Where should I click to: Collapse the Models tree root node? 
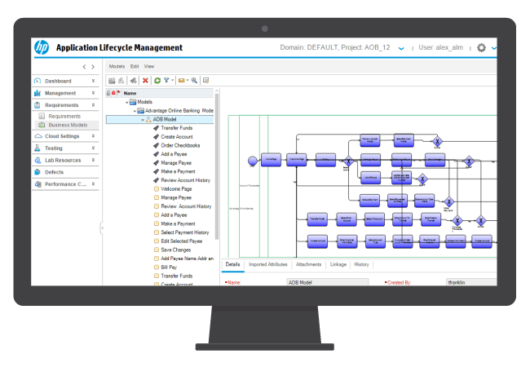coord(126,102)
